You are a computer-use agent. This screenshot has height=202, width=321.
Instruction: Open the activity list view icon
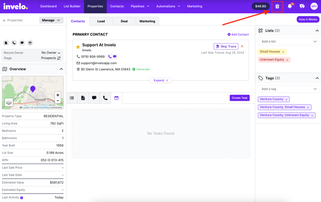pos(72,98)
